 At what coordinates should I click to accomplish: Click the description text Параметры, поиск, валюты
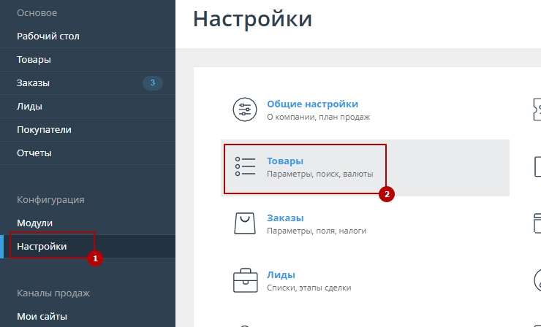coord(319,174)
